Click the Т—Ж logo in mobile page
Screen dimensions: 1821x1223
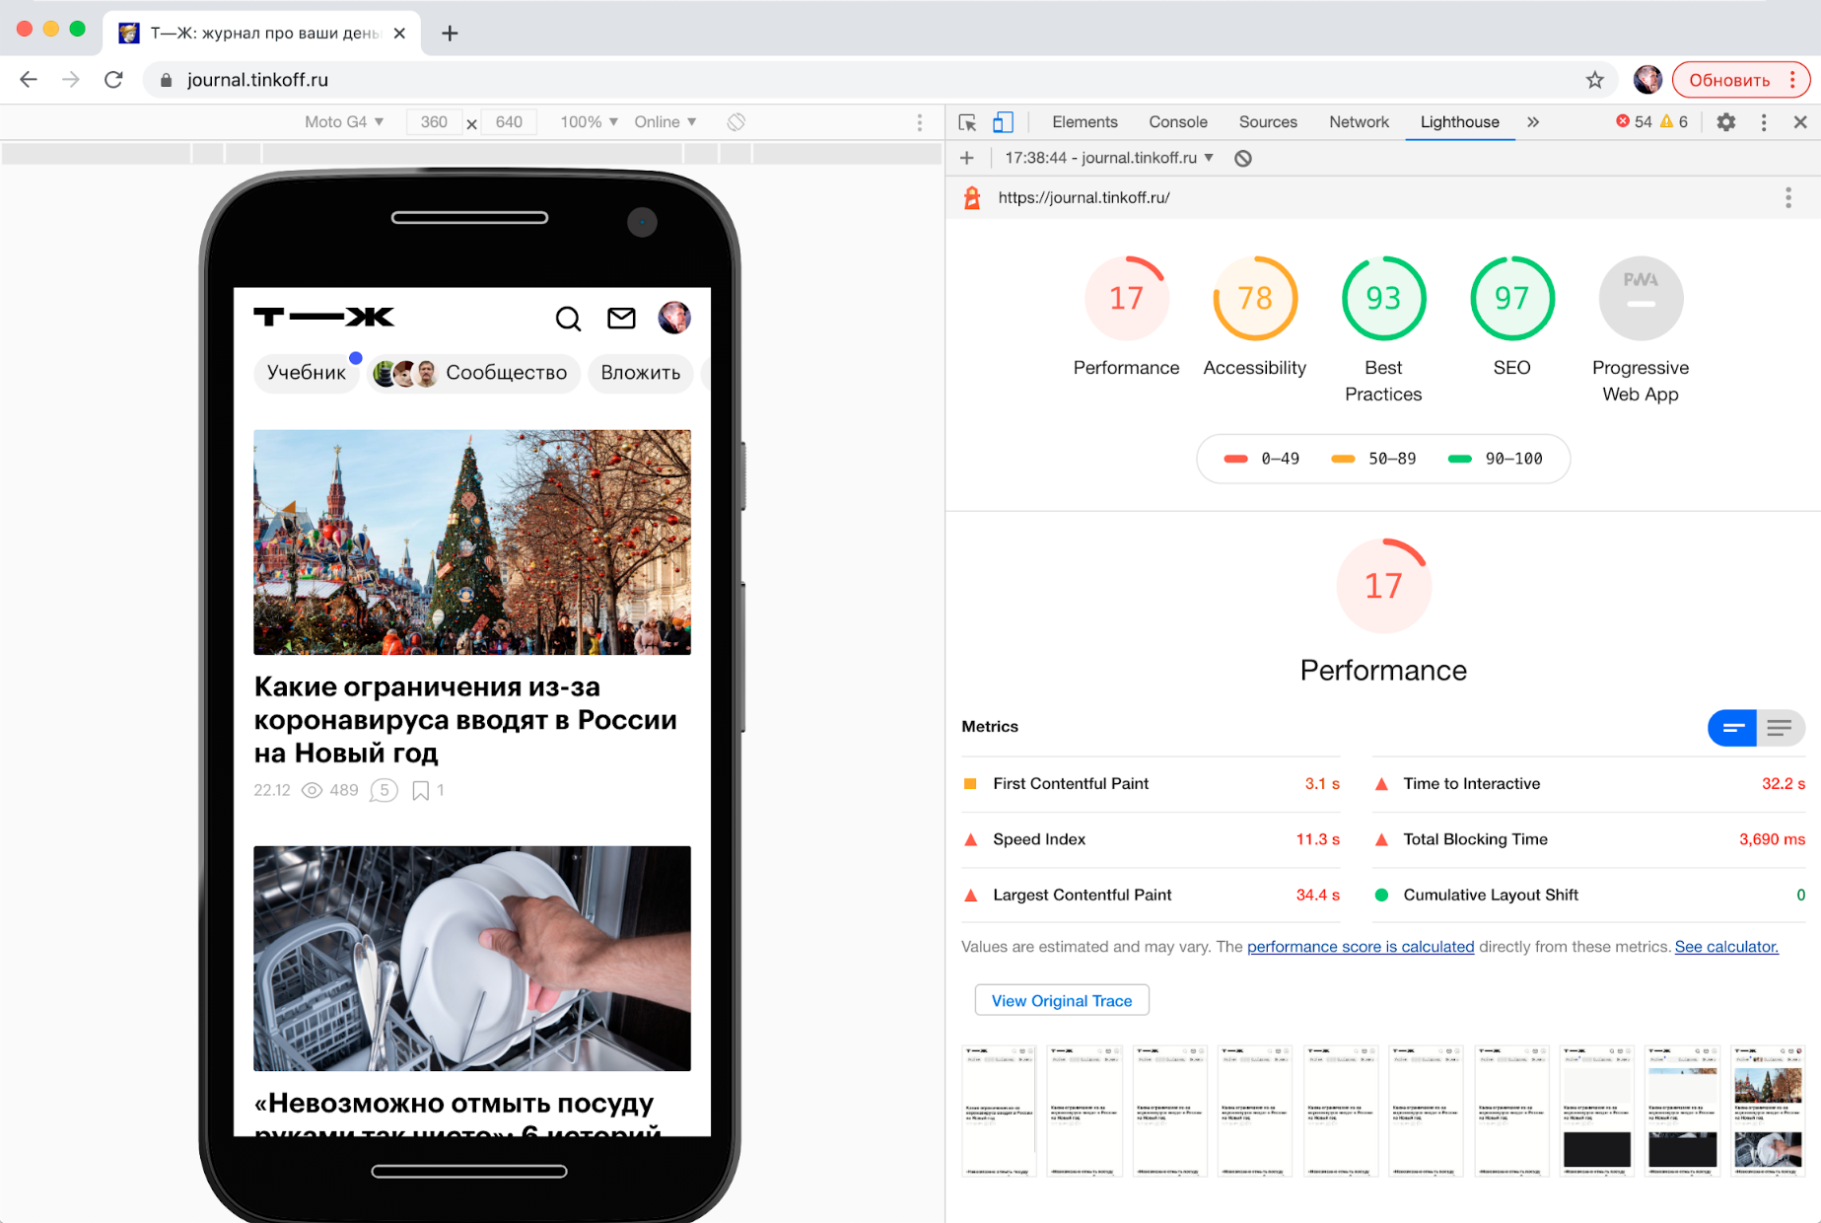[323, 317]
